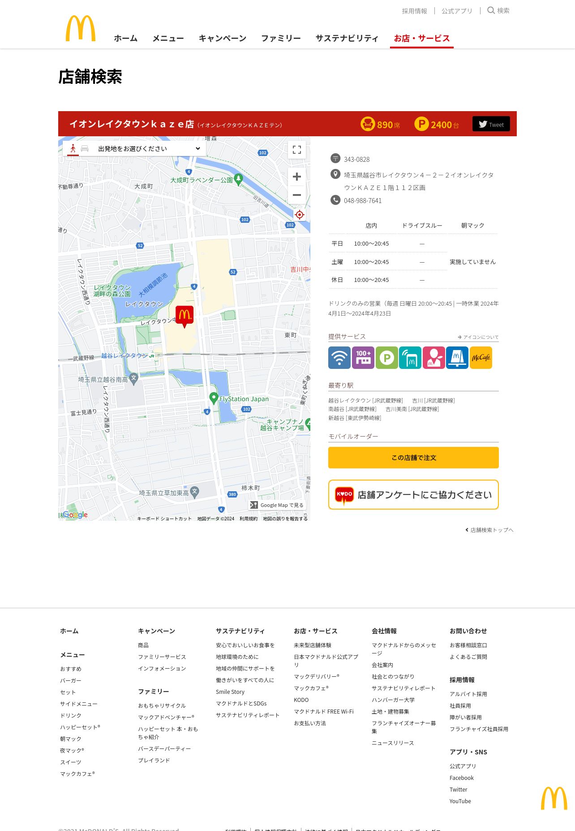Open the ホーム navigation tab

coord(126,38)
